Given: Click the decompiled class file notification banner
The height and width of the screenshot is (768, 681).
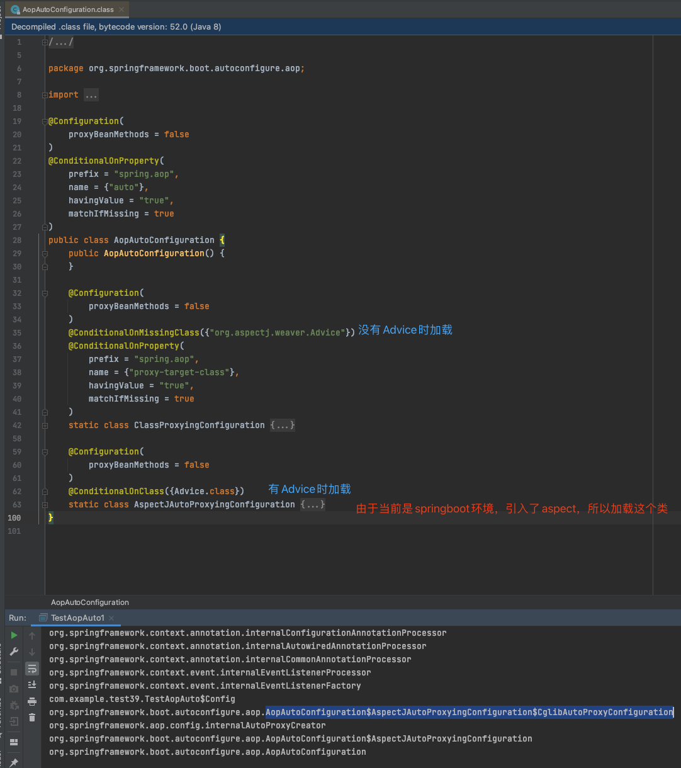Looking at the screenshot, I should tap(343, 26).
